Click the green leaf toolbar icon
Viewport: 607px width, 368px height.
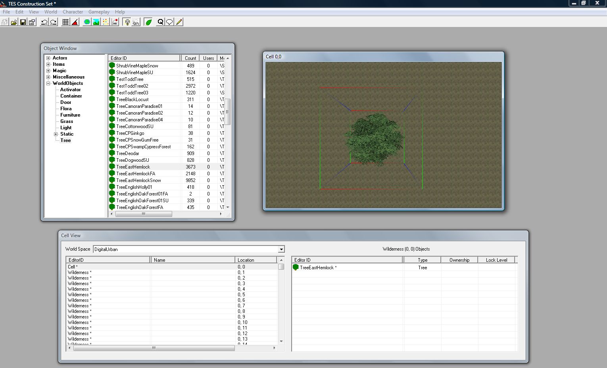tap(148, 22)
